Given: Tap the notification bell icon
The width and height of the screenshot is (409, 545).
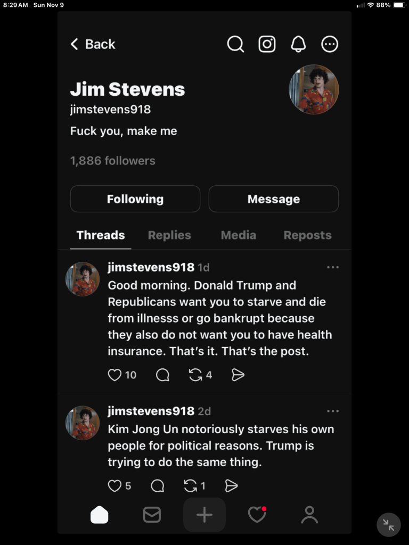Looking at the screenshot, I should 298,44.
